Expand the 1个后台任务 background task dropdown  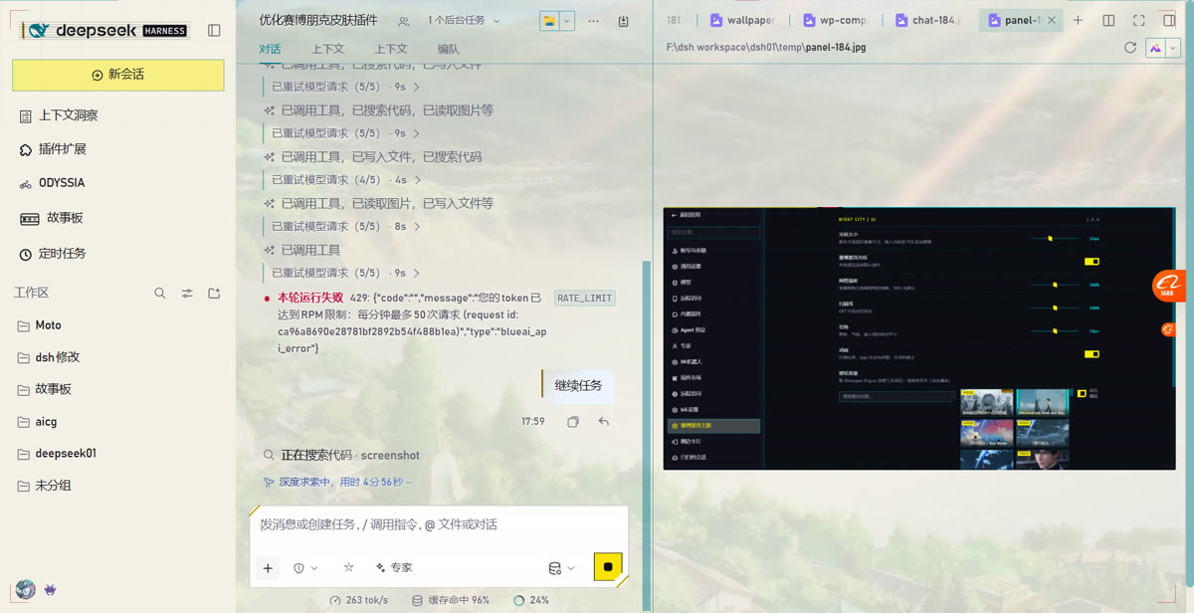pos(464,20)
